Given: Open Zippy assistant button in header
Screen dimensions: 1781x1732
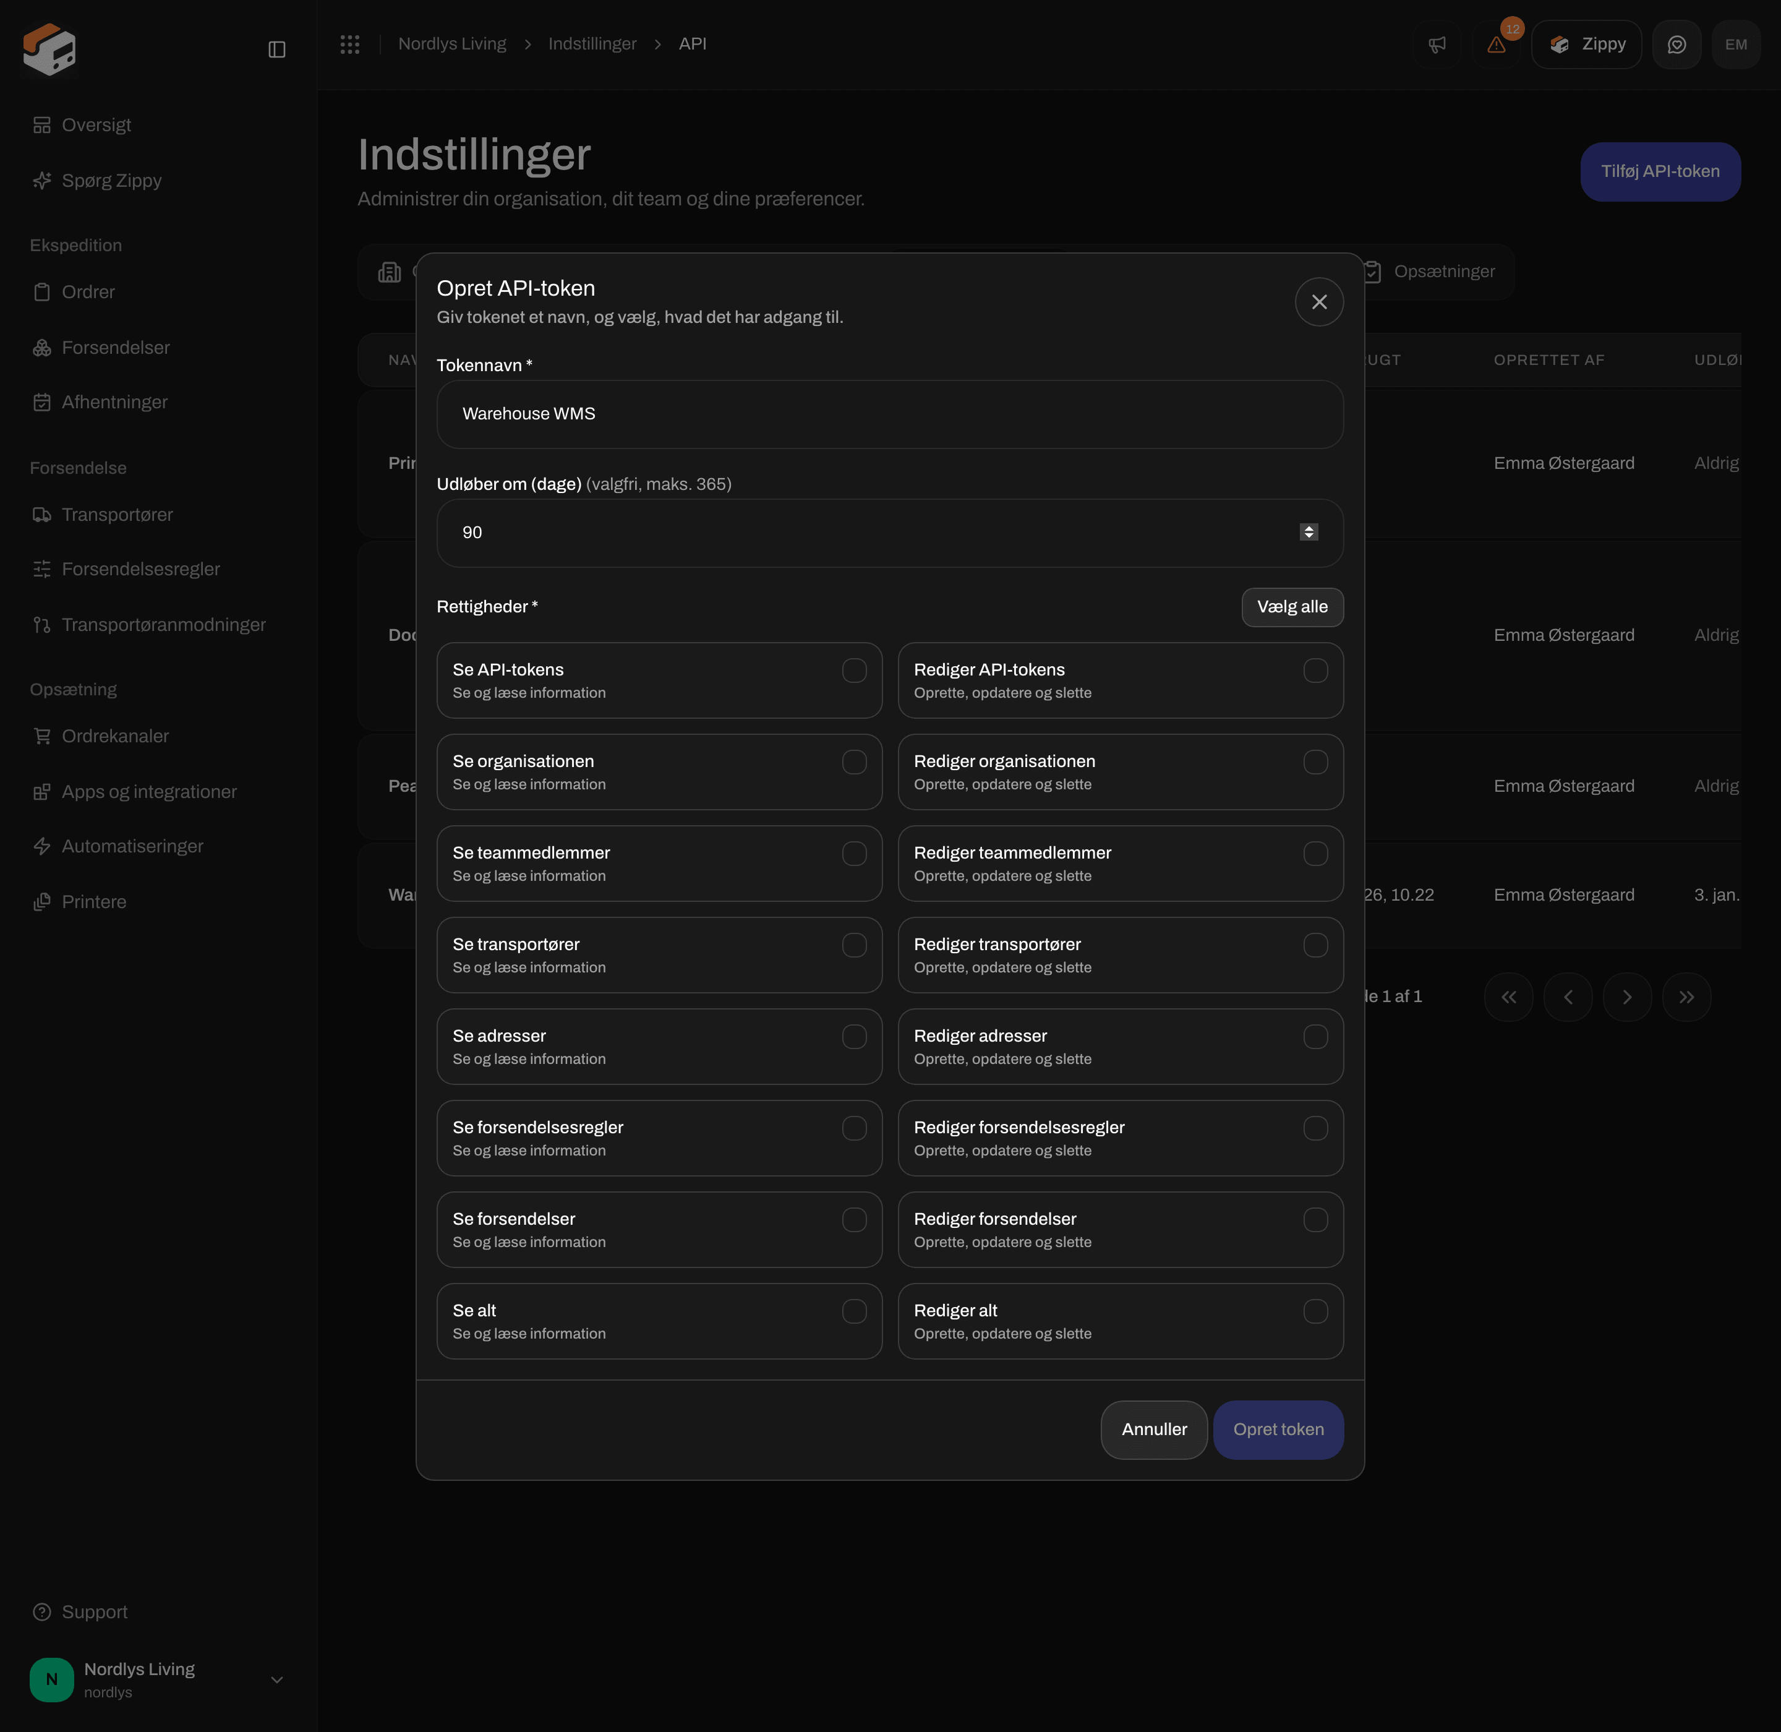Looking at the screenshot, I should pos(1586,45).
